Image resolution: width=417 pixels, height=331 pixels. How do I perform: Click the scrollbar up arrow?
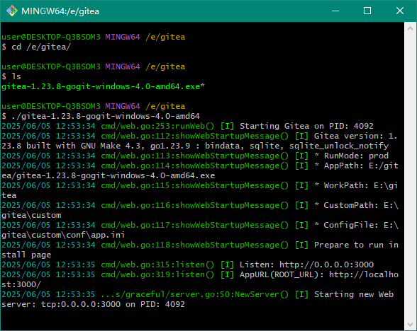[x=410, y=28]
